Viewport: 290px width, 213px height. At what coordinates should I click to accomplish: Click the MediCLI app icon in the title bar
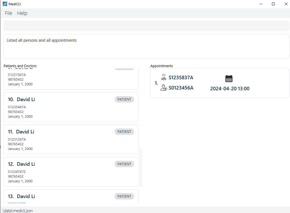point(5,4)
